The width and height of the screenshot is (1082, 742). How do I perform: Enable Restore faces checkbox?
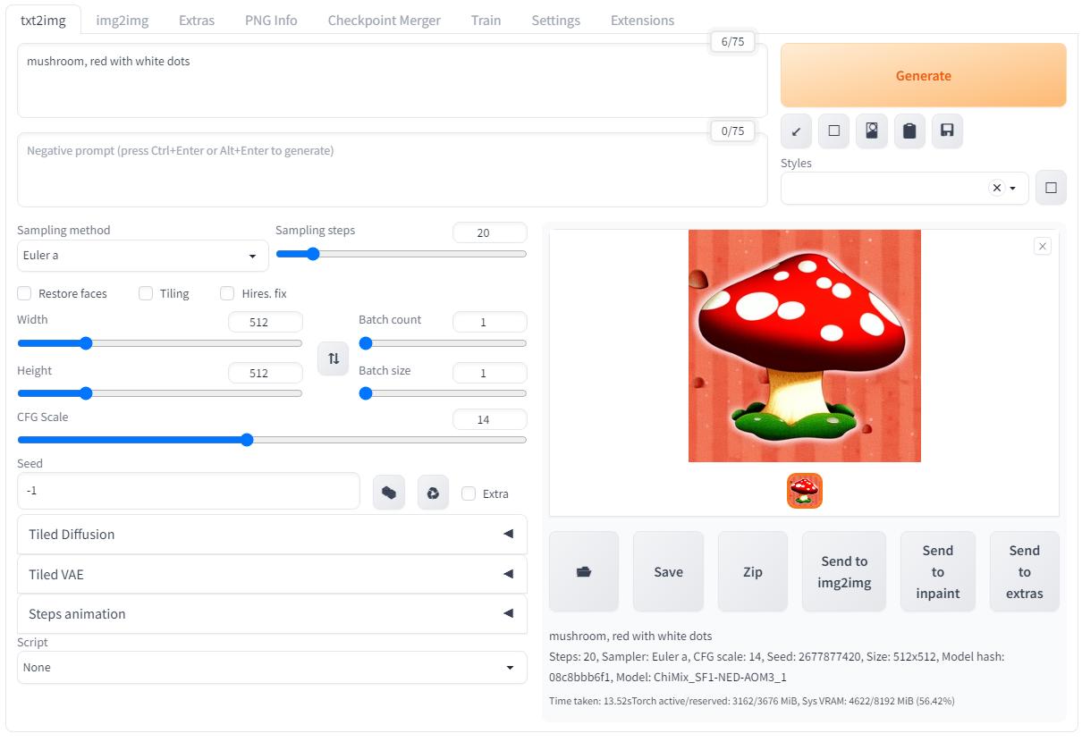click(x=25, y=293)
